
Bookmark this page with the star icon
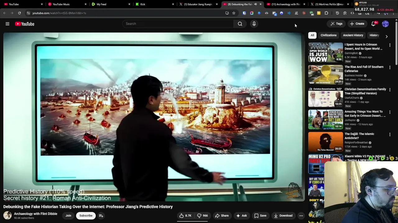[234, 13]
